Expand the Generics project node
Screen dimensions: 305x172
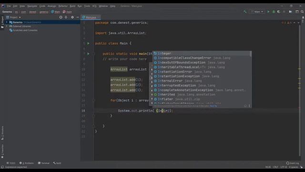pos(7,22)
